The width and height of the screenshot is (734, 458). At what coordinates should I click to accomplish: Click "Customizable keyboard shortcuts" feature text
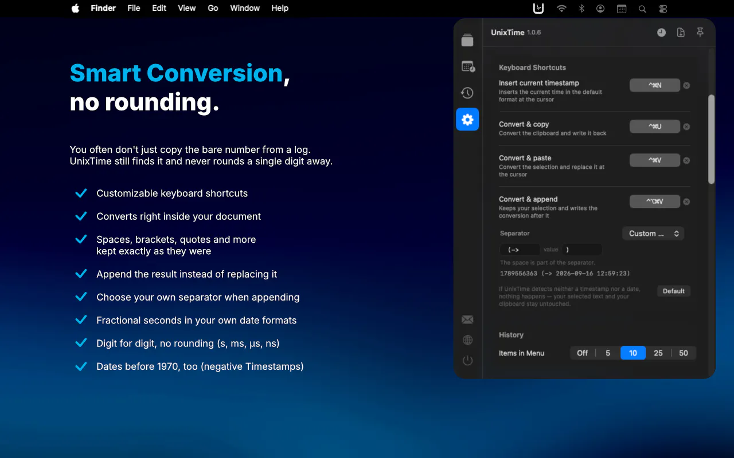pyautogui.click(x=172, y=194)
